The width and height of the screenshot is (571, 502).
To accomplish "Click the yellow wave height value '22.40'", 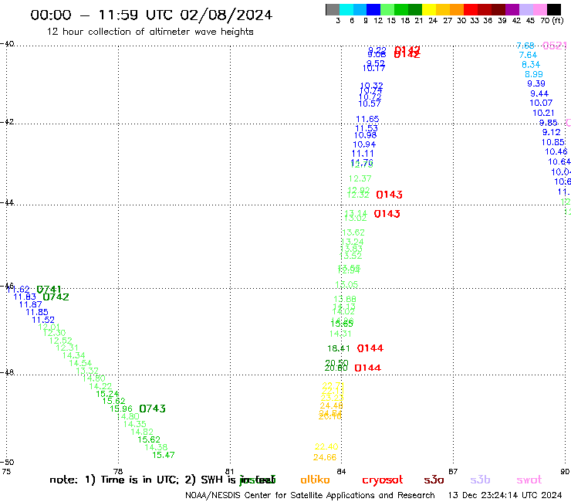I will point(326,446).
